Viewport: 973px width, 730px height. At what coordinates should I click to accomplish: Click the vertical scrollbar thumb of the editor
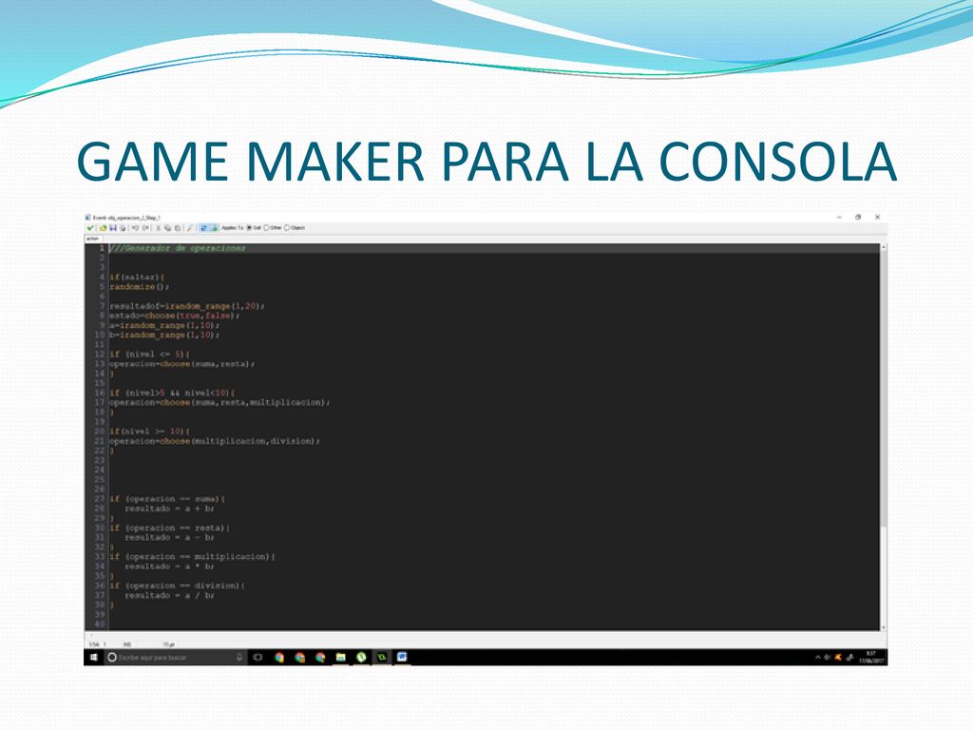coord(884,389)
